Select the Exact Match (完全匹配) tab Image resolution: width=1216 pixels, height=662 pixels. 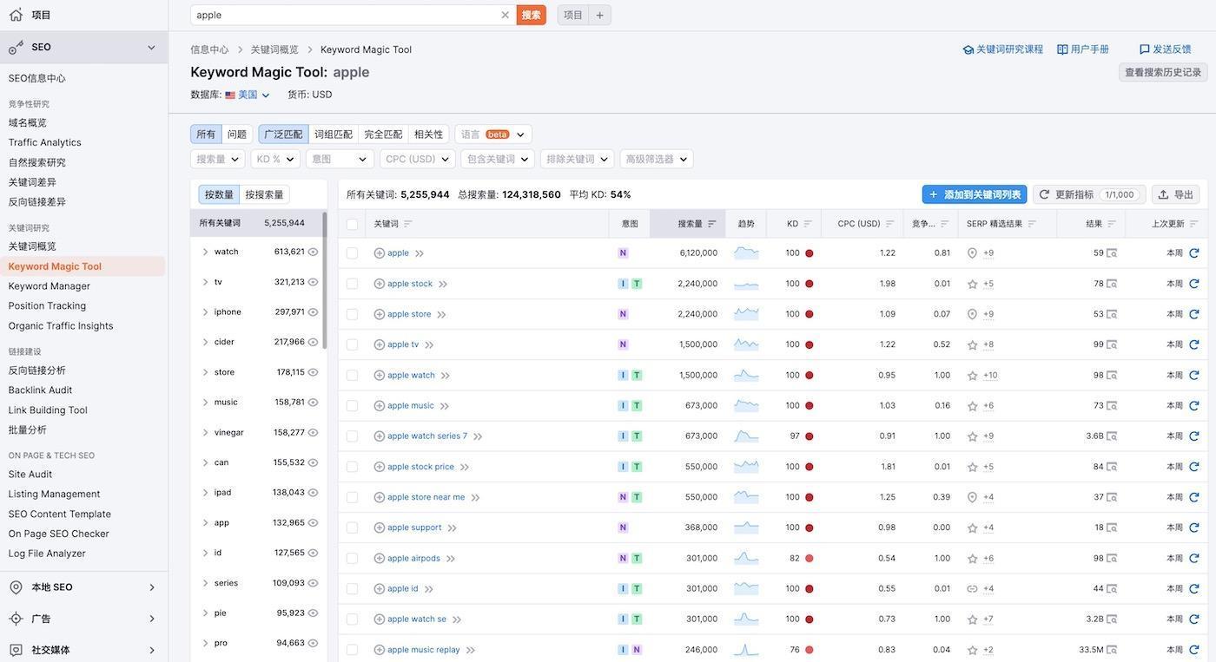tap(384, 134)
